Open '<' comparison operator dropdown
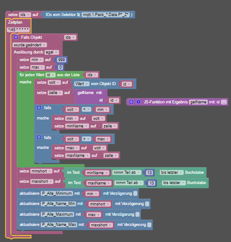231x242 pixels. [x=86, y=109]
